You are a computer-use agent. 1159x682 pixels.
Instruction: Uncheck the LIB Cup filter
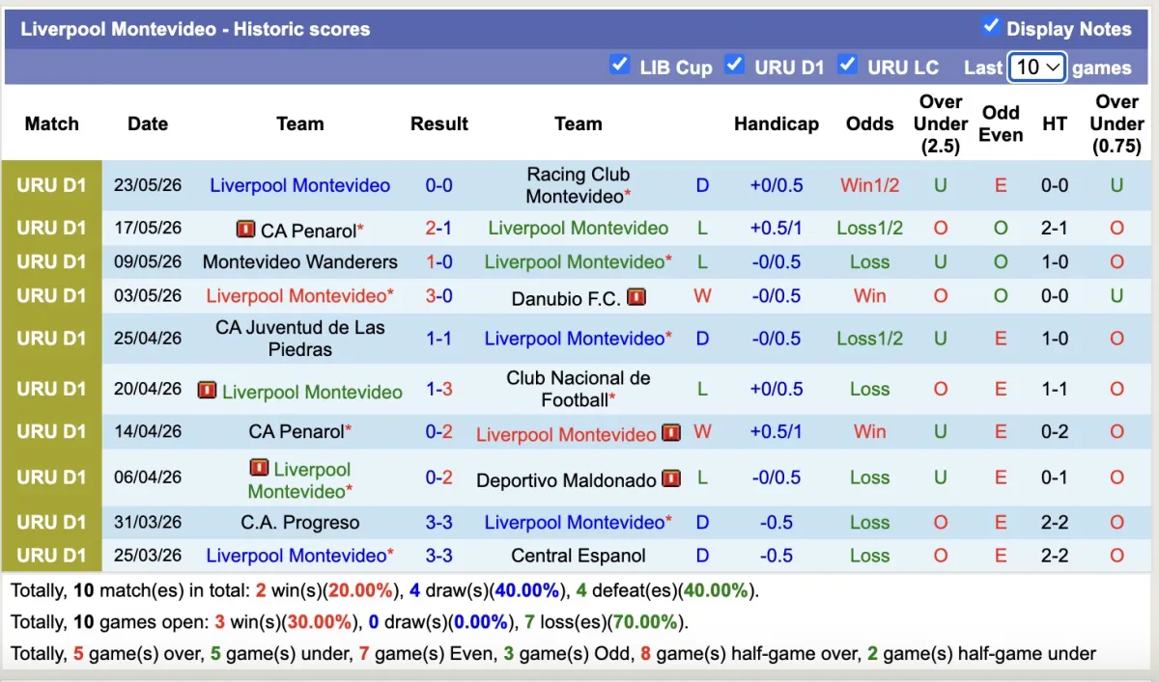(620, 65)
